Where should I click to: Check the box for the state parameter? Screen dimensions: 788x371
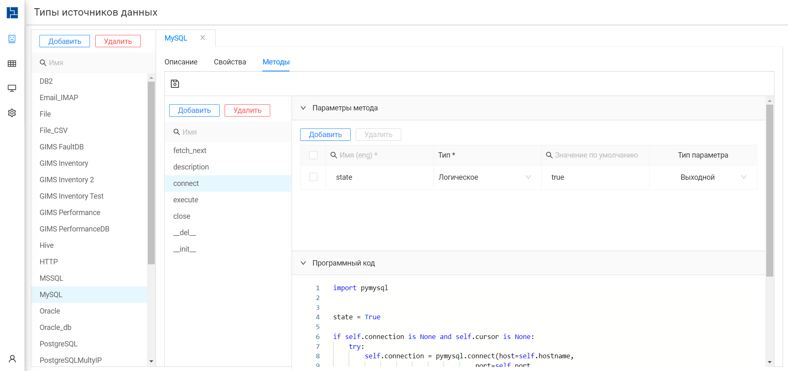[313, 177]
